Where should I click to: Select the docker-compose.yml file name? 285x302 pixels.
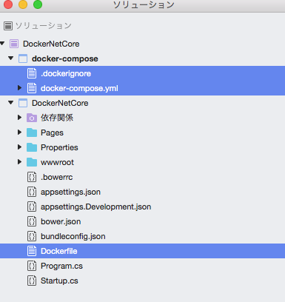(79, 88)
